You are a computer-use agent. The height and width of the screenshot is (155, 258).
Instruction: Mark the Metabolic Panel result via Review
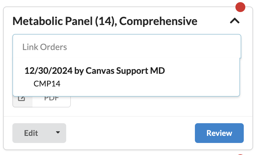pos(219,133)
